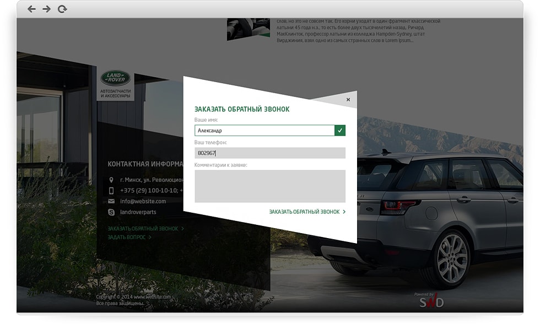Click the Land Rover logo badge
Screen dimensions: 540x329
tap(115, 78)
